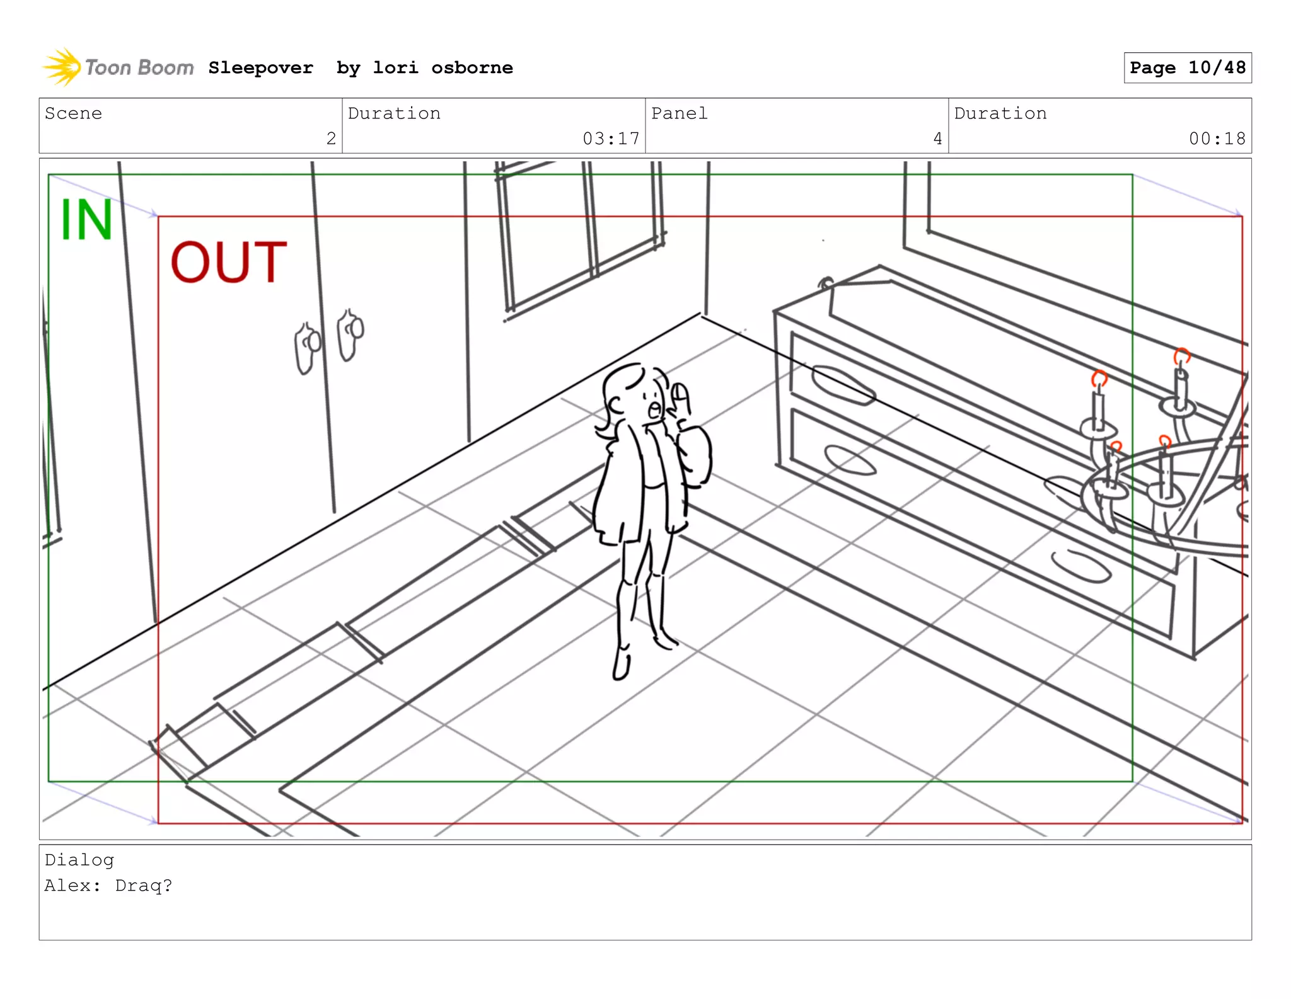Click the Toon Boom brand text
The height and width of the screenshot is (999, 1291).
click(x=139, y=67)
